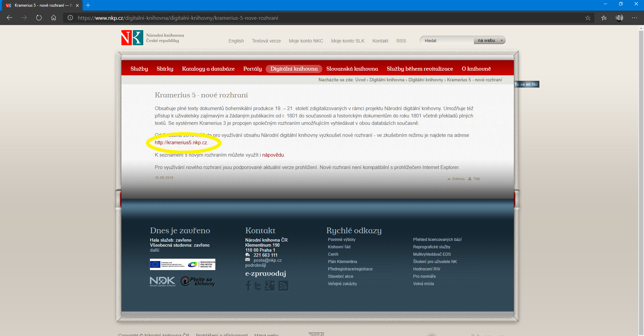This screenshot has height=336, width=644.
Task: Click the Tisk print link
Action: click(476, 179)
